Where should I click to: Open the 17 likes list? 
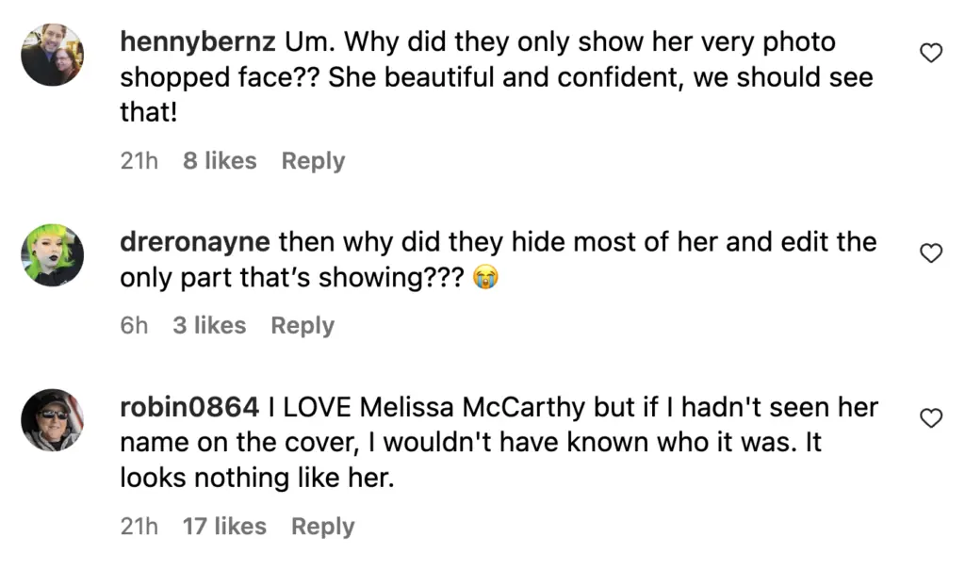coord(224,527)
